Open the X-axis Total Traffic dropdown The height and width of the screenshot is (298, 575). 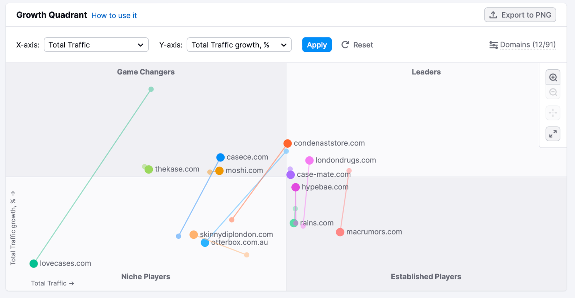coord(96,45)
